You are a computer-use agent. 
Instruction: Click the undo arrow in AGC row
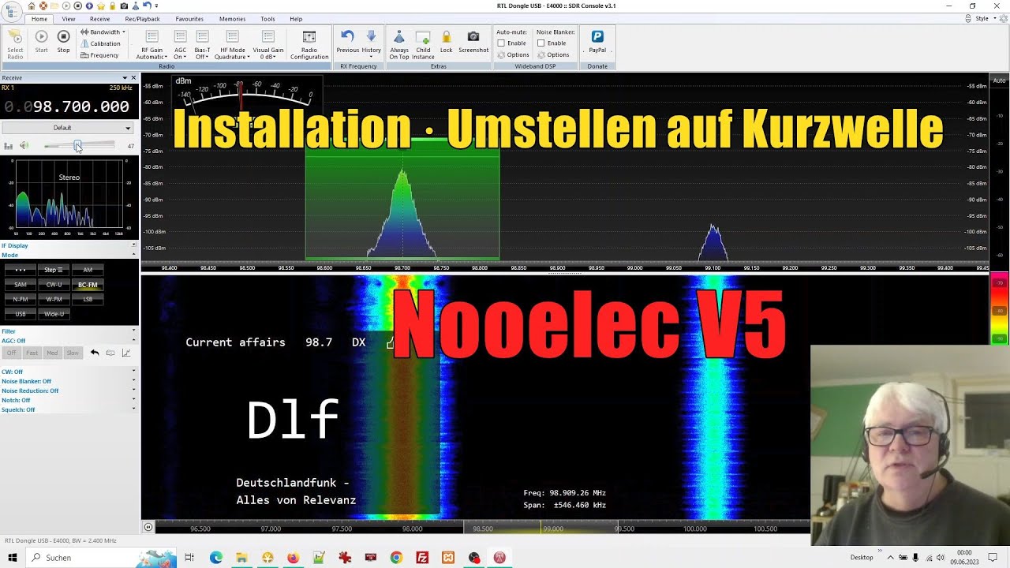[95, 353]
